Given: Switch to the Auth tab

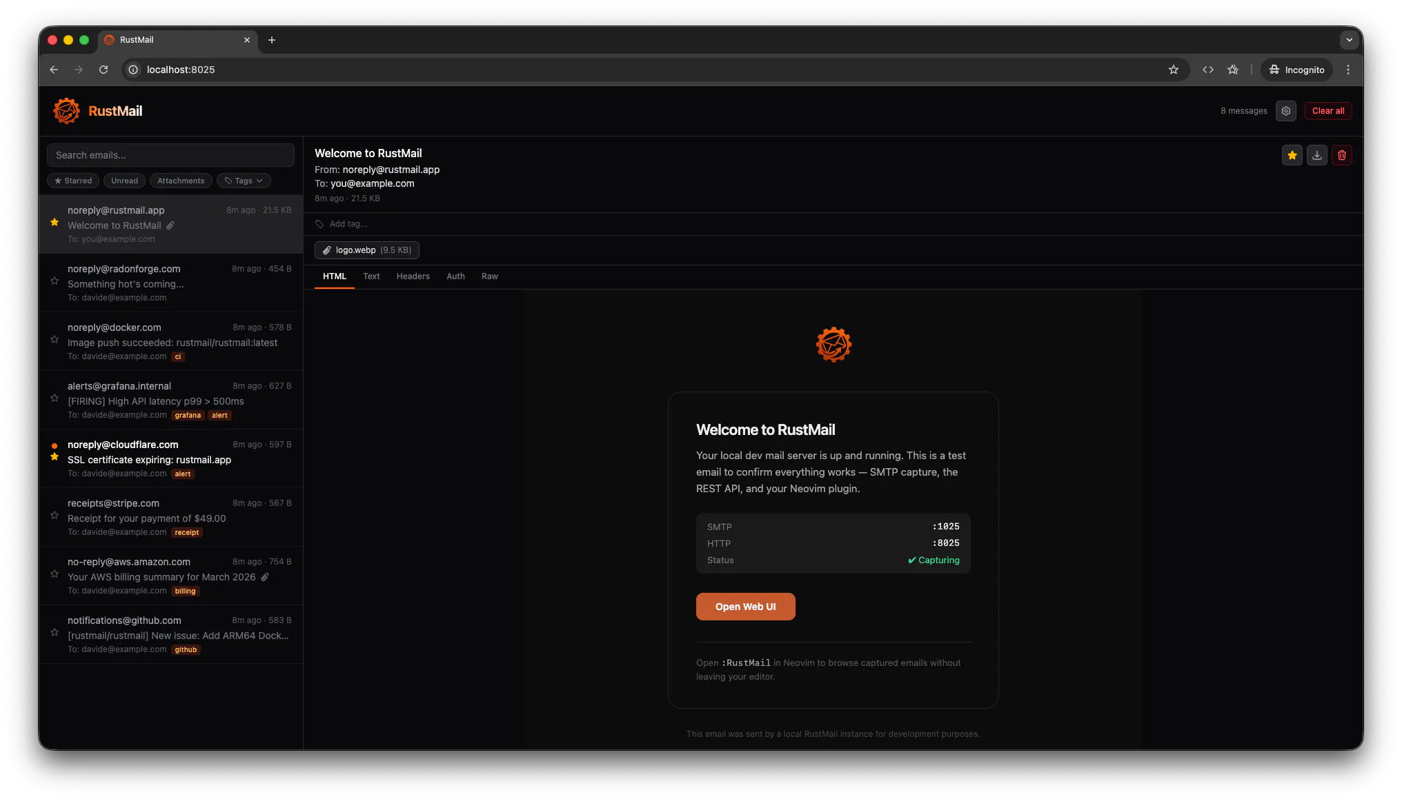Looking at the screenshot, I should point(455,276).
